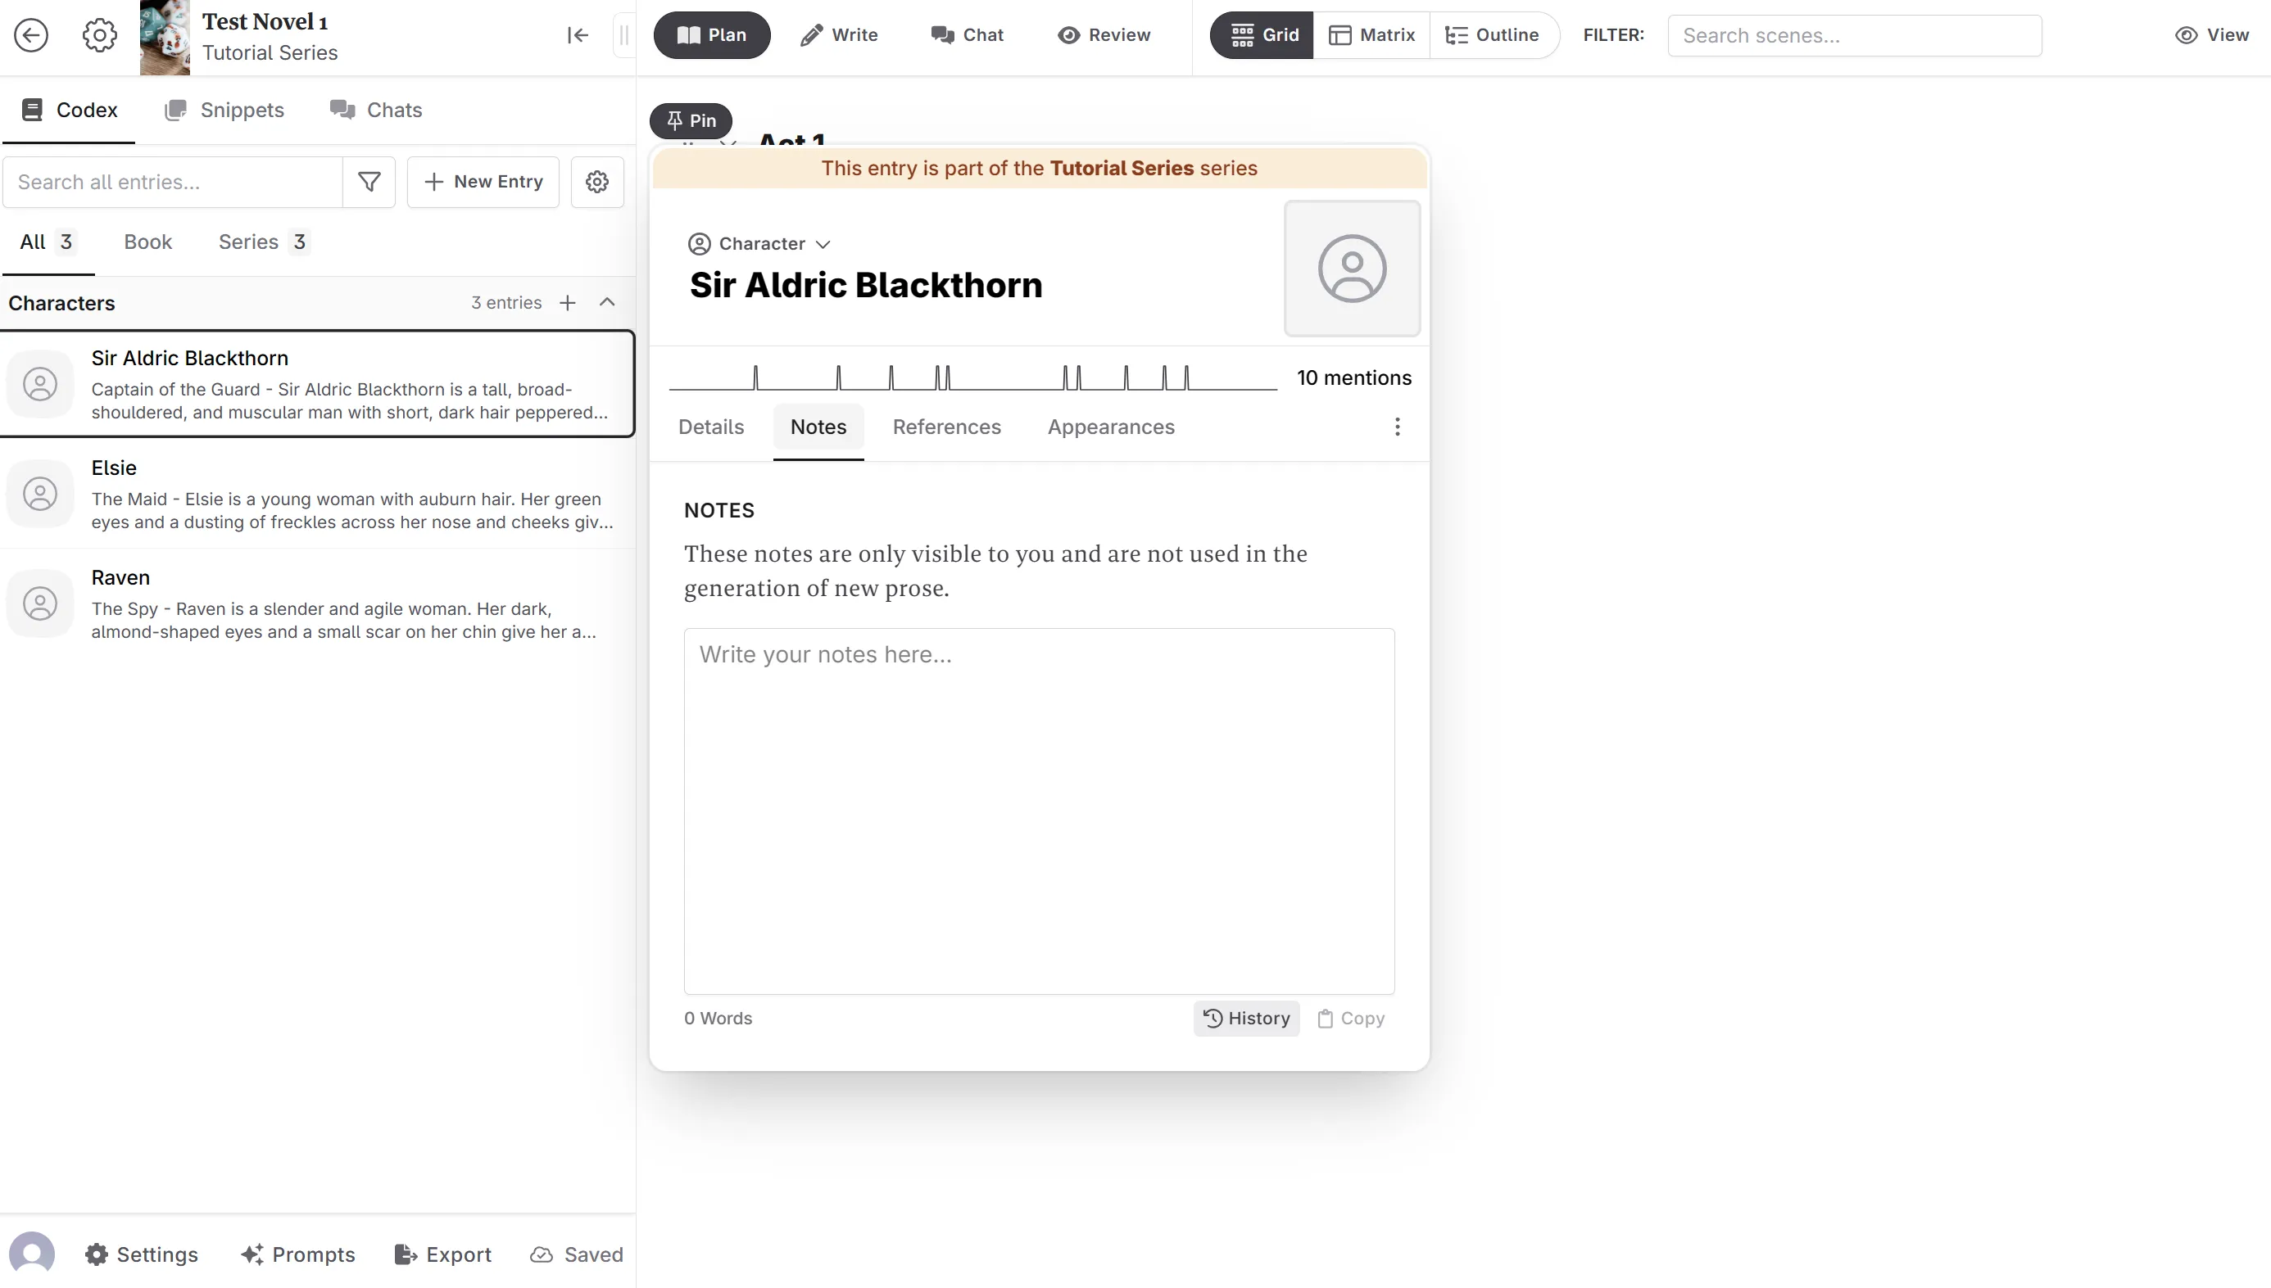Click the History button
The height and width of the screenshot is (1288, 2271).
pos(1246,1019)
